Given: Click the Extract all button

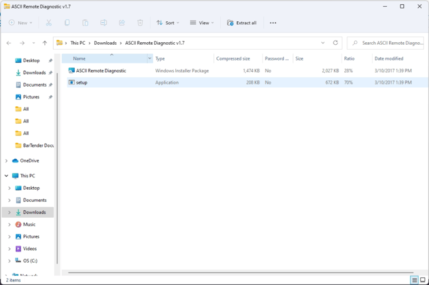Looking at the screenshot, I should (x=242, y=23).
